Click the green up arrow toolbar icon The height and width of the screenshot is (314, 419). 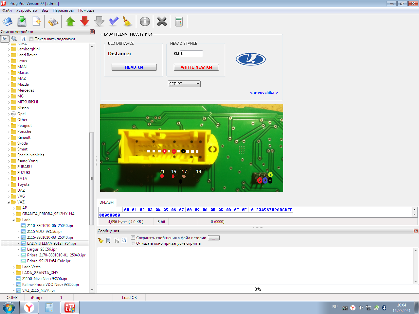(x=70, y=22)
